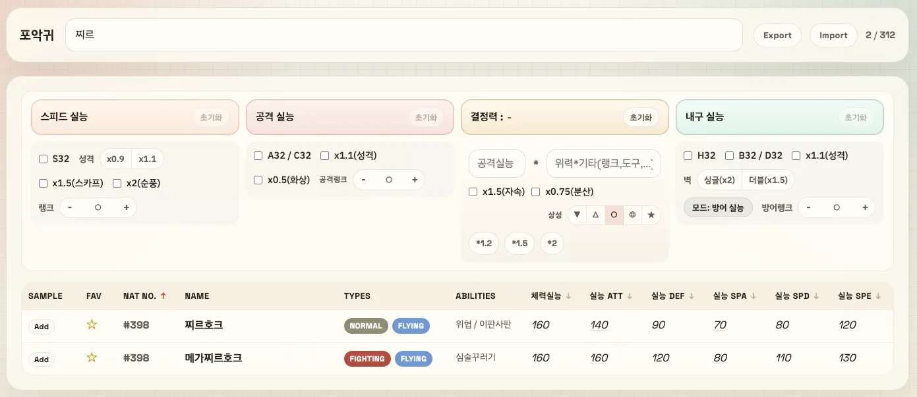Screen dimensions: 917x397
Task: Enable B32 / D32 checkbox
Action: click(x=729, y=156)
